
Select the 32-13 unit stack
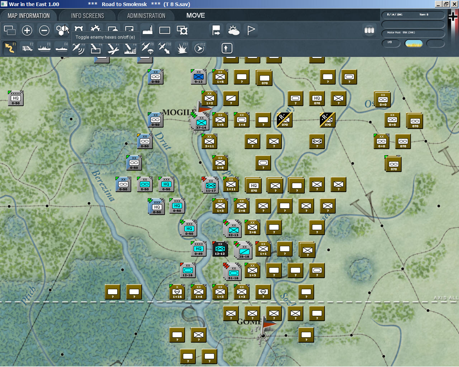tap(233, 229)
